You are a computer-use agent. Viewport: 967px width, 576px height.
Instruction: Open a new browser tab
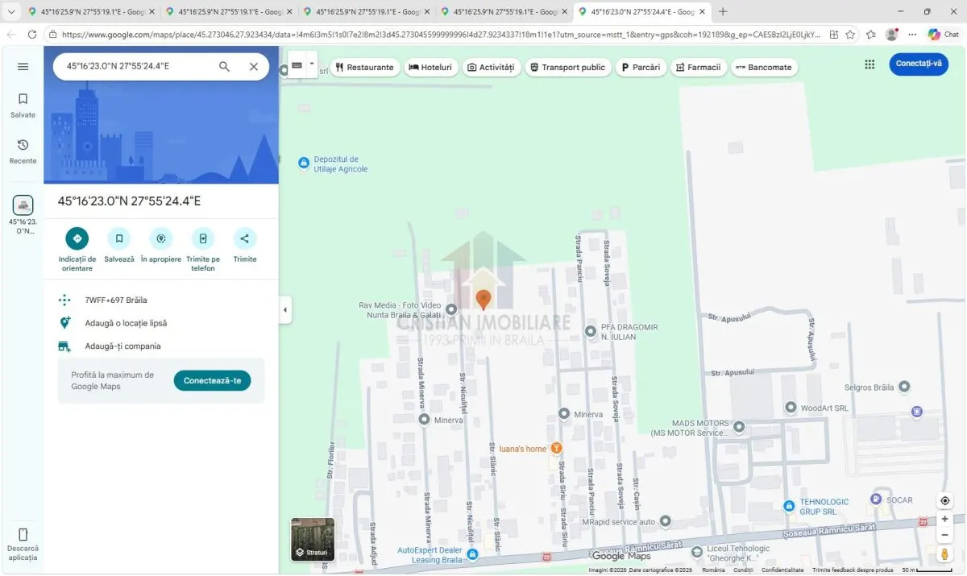723,12
